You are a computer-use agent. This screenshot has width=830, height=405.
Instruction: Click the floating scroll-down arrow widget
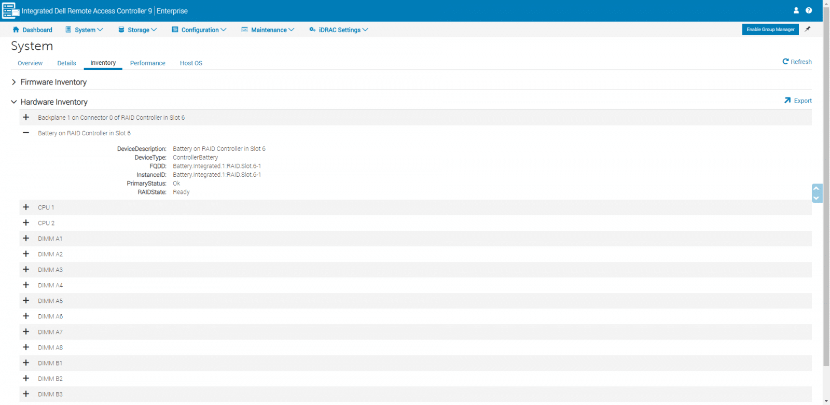point(817,198)
